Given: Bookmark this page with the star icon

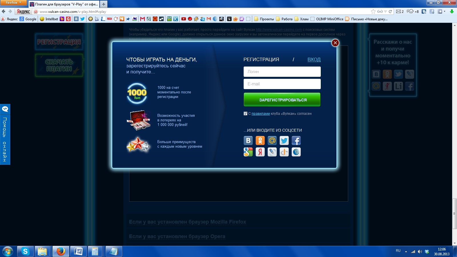Looking at the screenshot, I should pos(373,11).
